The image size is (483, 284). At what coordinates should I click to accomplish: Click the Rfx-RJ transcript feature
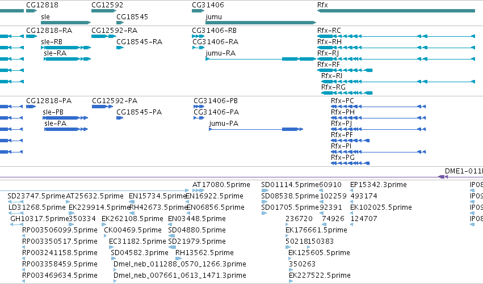coord(396,59)
